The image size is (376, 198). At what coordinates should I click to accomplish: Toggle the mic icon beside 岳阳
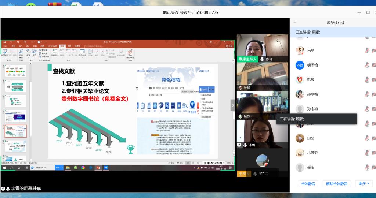coord(366,167)
